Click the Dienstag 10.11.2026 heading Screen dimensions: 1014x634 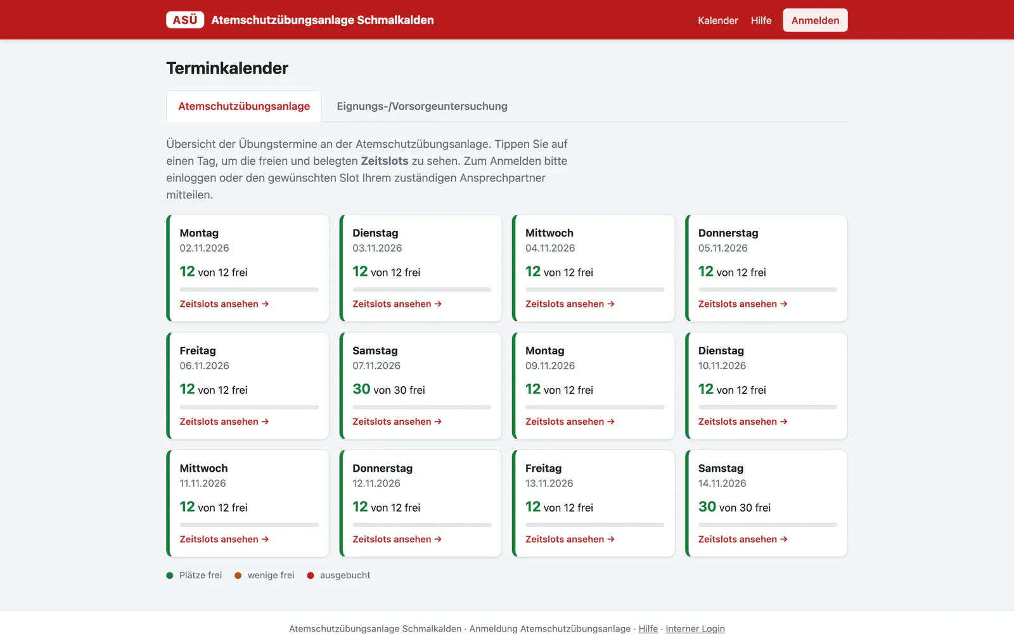pyautogui.click(x=721, y=351)
